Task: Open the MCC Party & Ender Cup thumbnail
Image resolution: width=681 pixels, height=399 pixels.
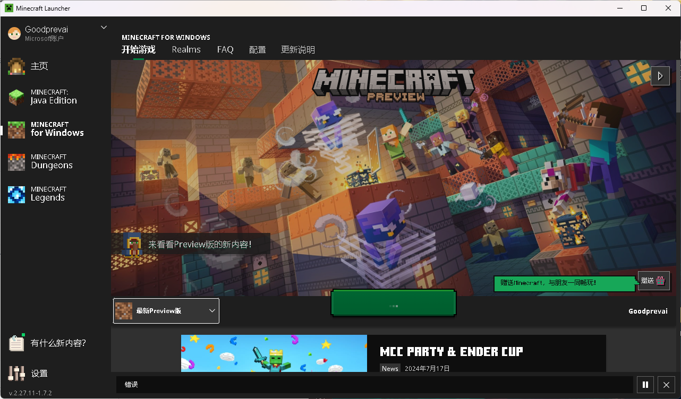Action: pos(274,353)
